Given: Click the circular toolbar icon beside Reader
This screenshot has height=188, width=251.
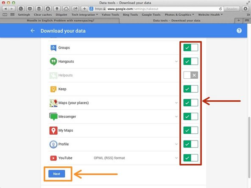Looking at the screenshot, I should click(245, 8).
